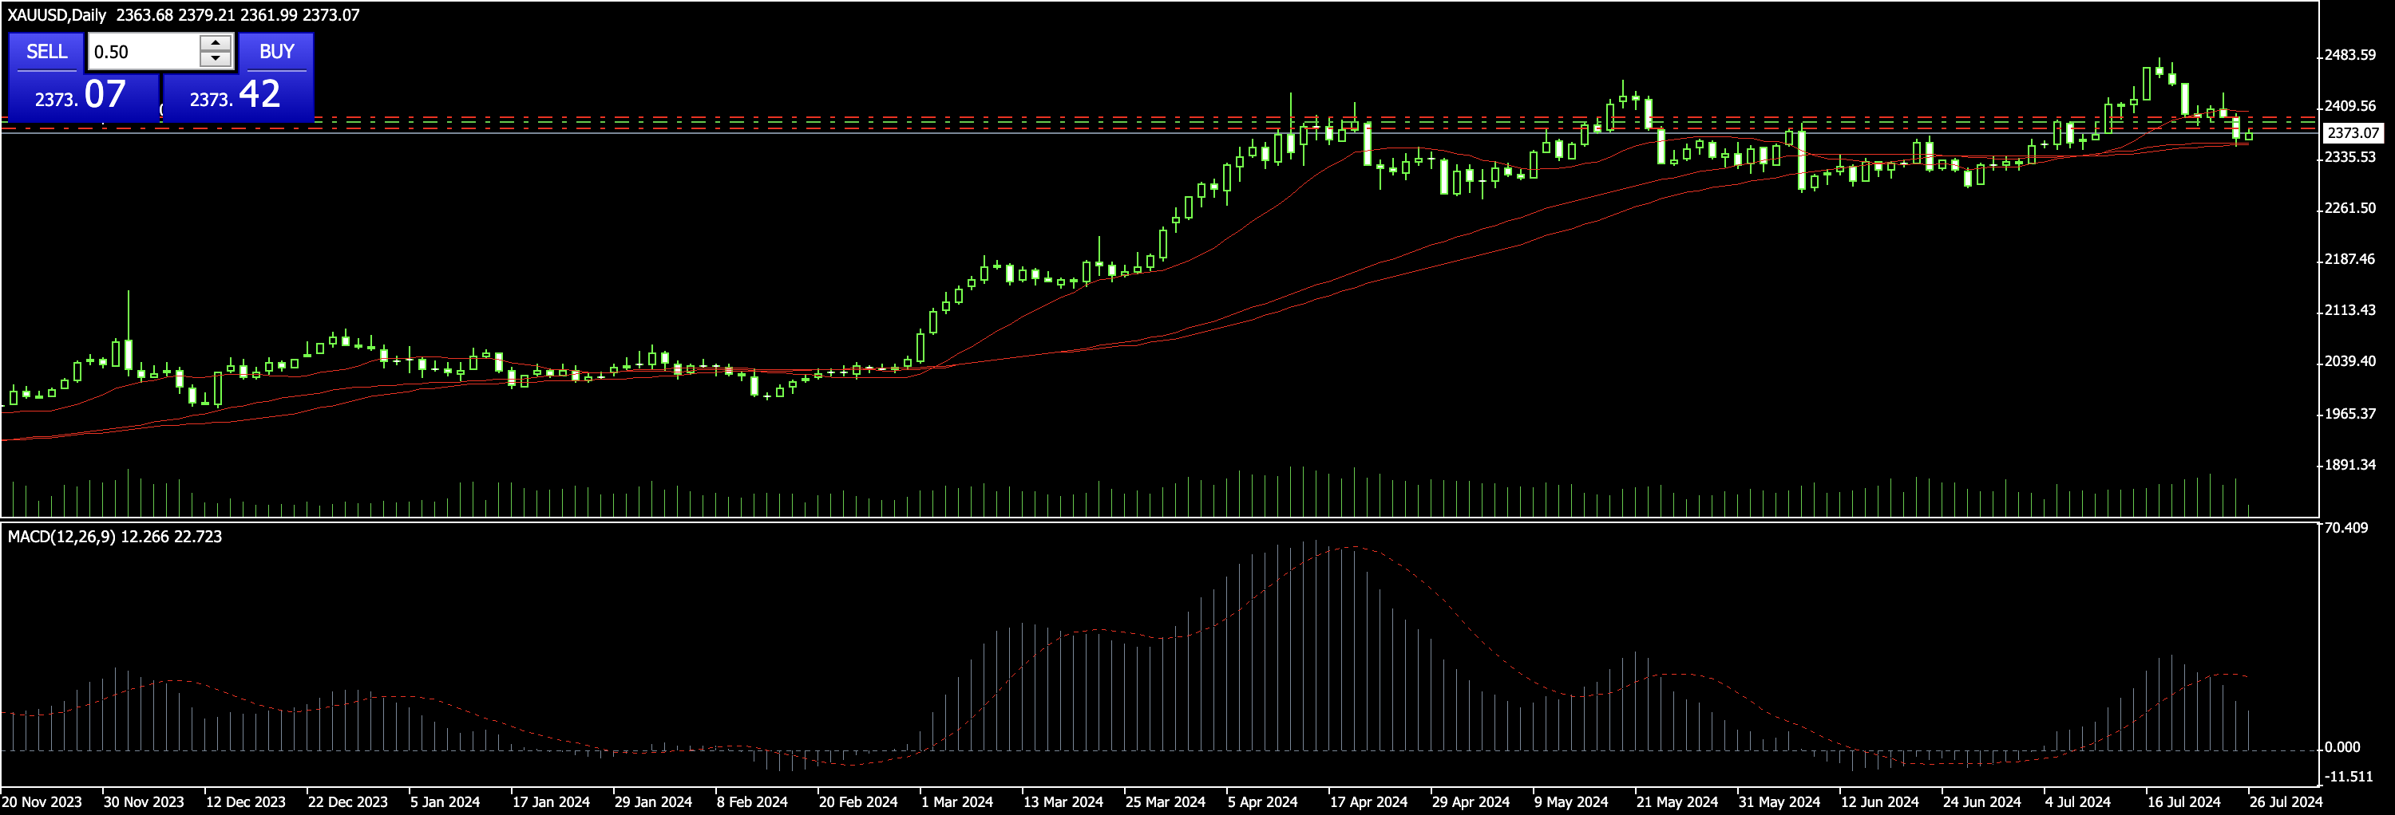This screenshot has height=815, width=2395.
Task: Click the 2335.53 price axis label
Action: click(2349, 157)
